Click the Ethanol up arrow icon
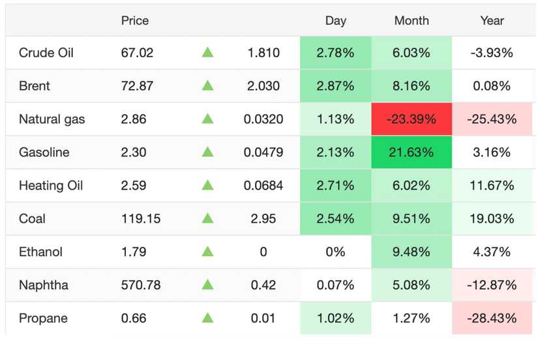The height and width of the screenshot is (340, 538). [x=207, y=252]
